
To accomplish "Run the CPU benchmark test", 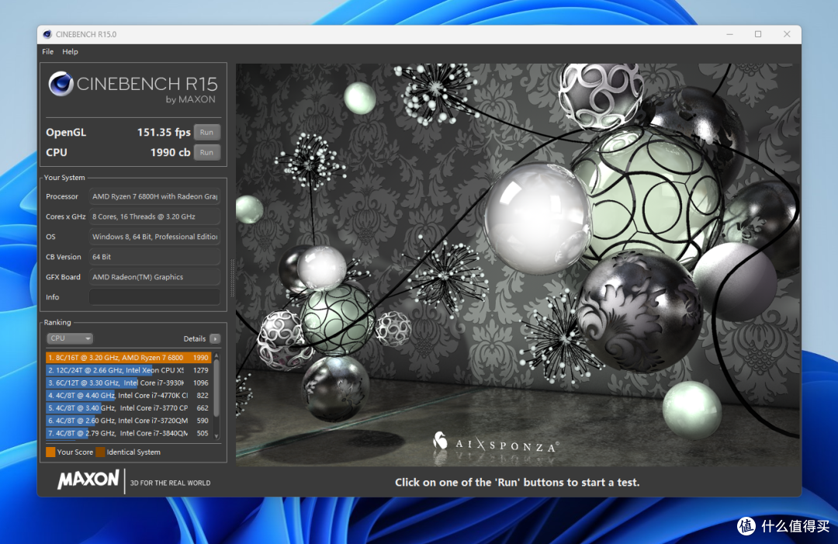I will (x=206, y=152).
